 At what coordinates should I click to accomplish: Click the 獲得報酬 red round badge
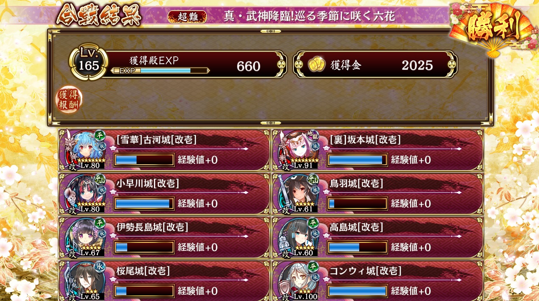68,100
